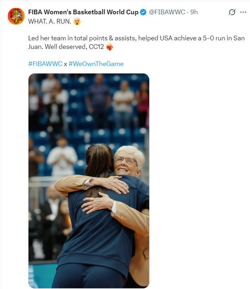Click the "x" between the two hashtags

[65, 64]
